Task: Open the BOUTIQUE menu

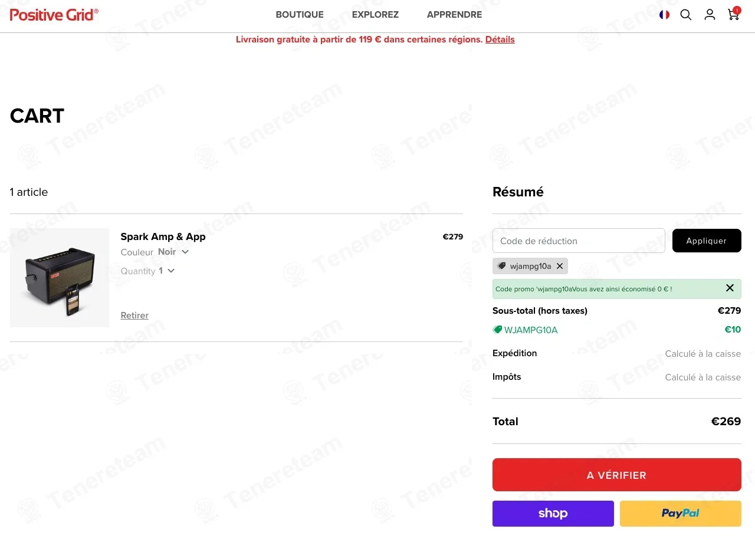Action: pos(300,15)
